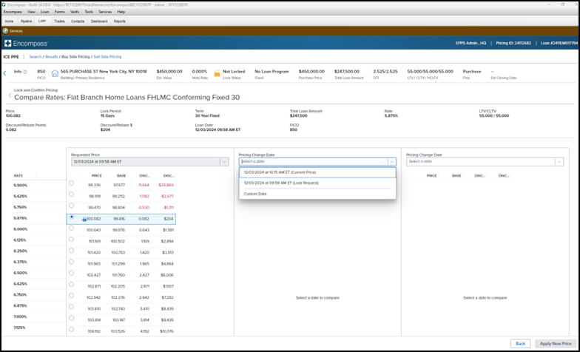Follow the Sell Side Pricing link
Viewport: 580px width, 352px height.
click(107, 56)
